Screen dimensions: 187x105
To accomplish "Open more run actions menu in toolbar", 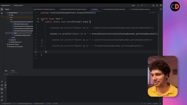I will point(145,6).
